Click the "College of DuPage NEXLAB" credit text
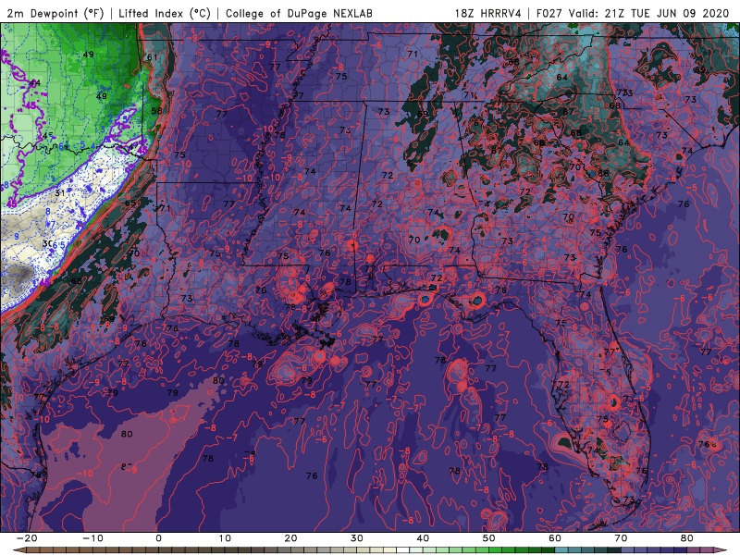 (299, 13)
